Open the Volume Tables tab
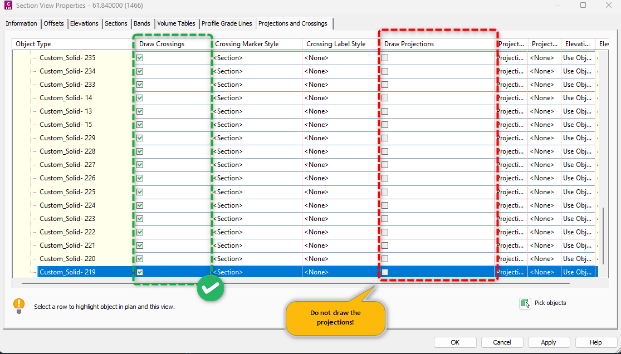The height and width of the screenshot is (354, 621). coord(176,23)
